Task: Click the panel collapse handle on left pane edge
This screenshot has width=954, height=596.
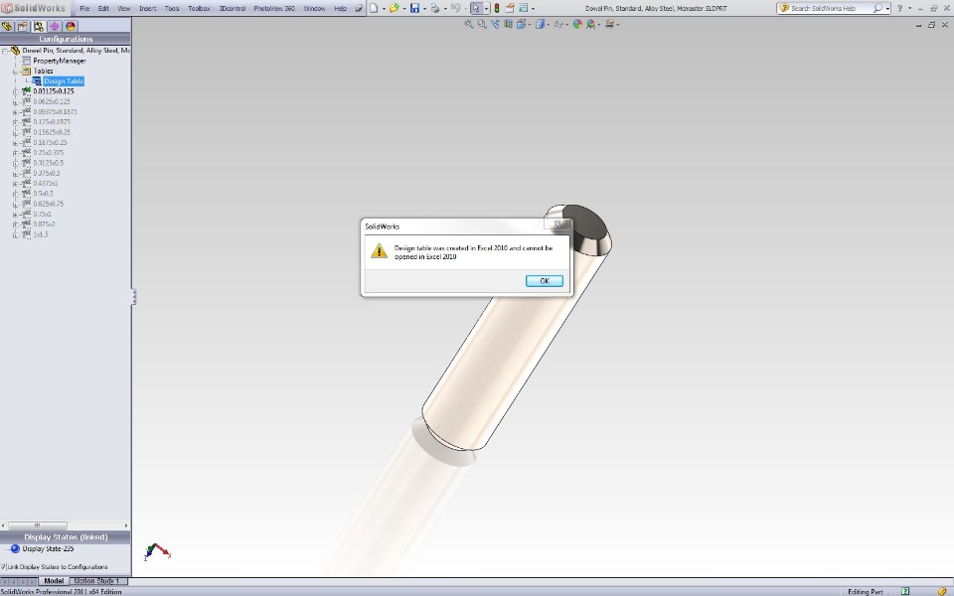Action: pyautogui.click(x=133, y=297)
